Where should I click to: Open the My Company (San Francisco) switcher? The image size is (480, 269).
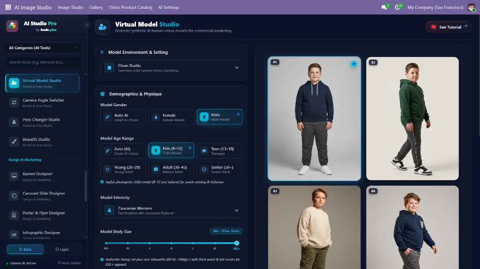pos(435,7)
